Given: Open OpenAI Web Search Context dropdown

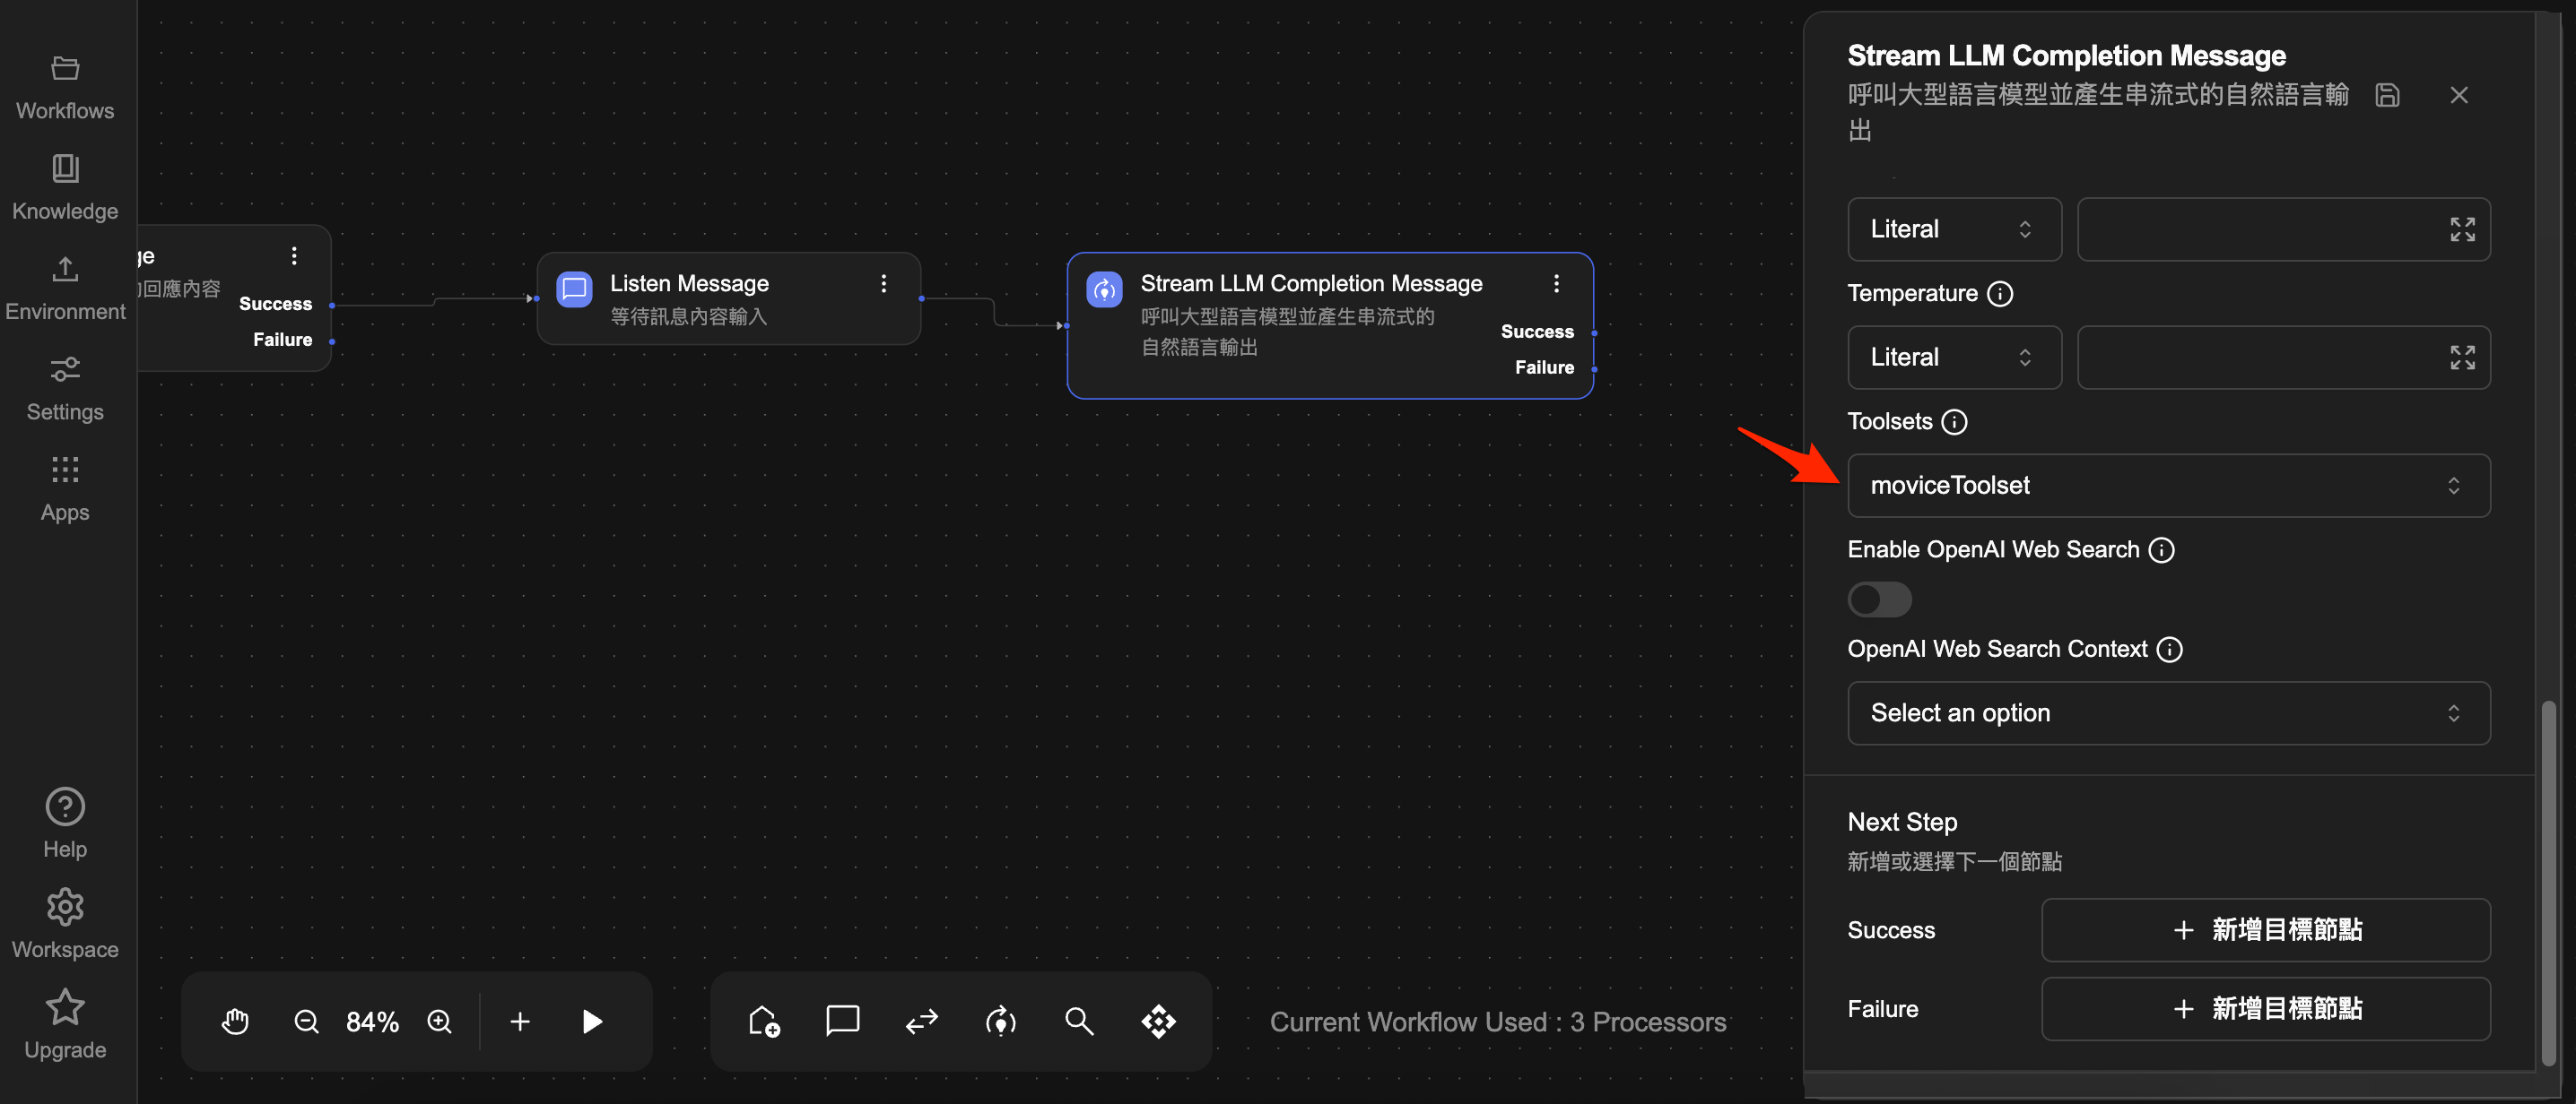Looking at the screenshot, I should pyautogui.click(x=2168, y=712).
